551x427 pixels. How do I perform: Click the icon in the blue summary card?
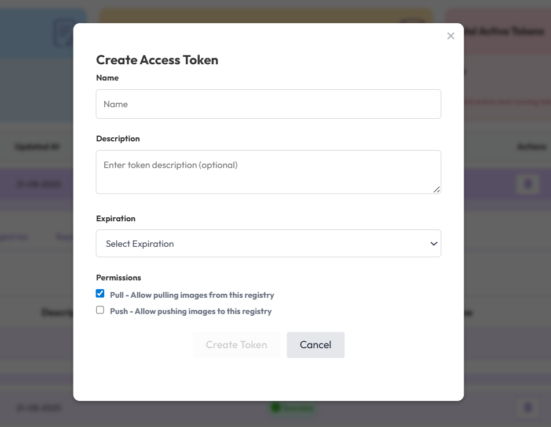click(63, 32)
